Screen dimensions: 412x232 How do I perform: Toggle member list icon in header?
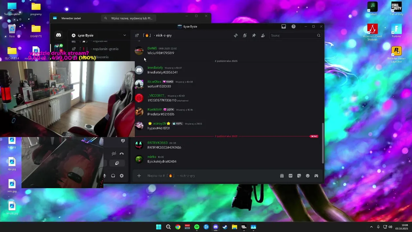pos(263,35)
